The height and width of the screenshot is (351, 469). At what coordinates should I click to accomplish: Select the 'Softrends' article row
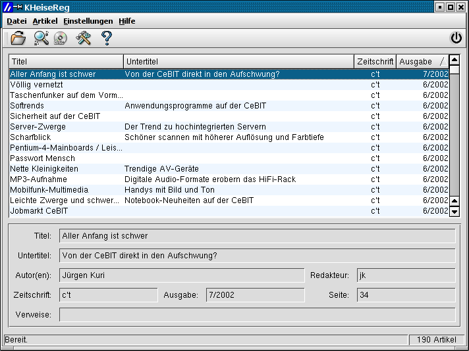point(229,106)
